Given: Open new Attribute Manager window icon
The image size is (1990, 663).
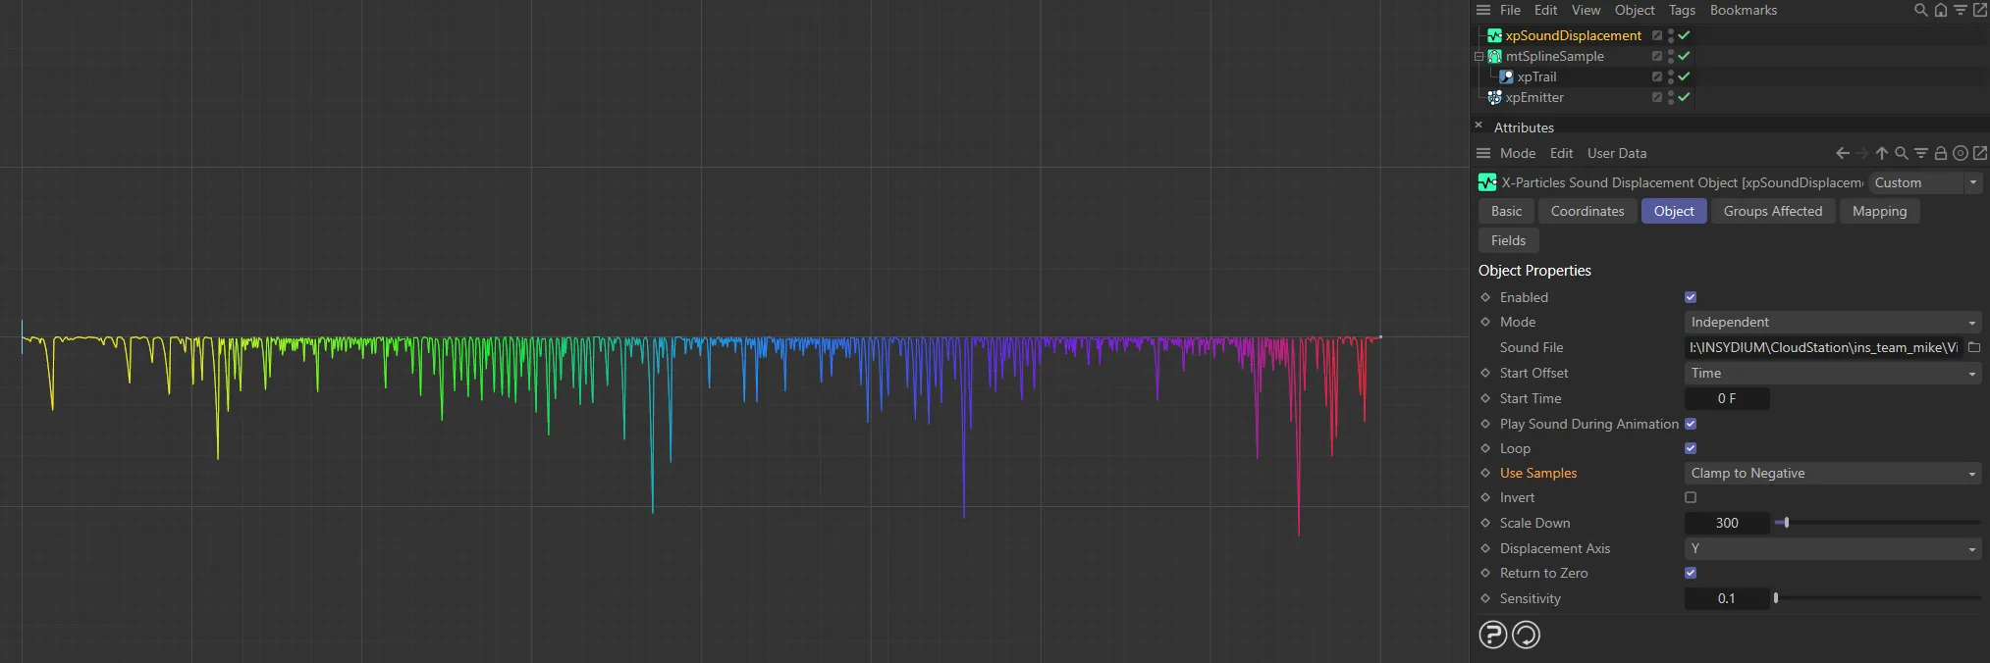Looking at the screenshot, I should pos(1980,153).
